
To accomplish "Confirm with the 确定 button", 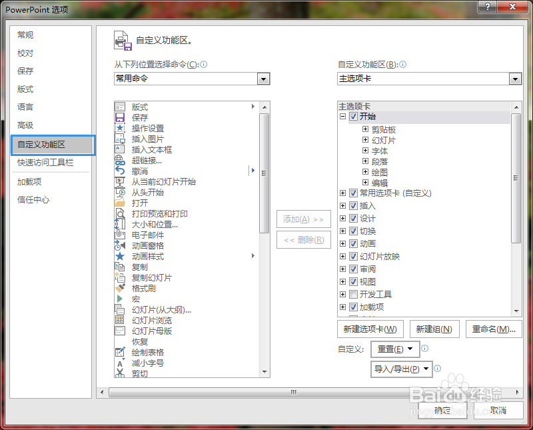I will 442,410.
